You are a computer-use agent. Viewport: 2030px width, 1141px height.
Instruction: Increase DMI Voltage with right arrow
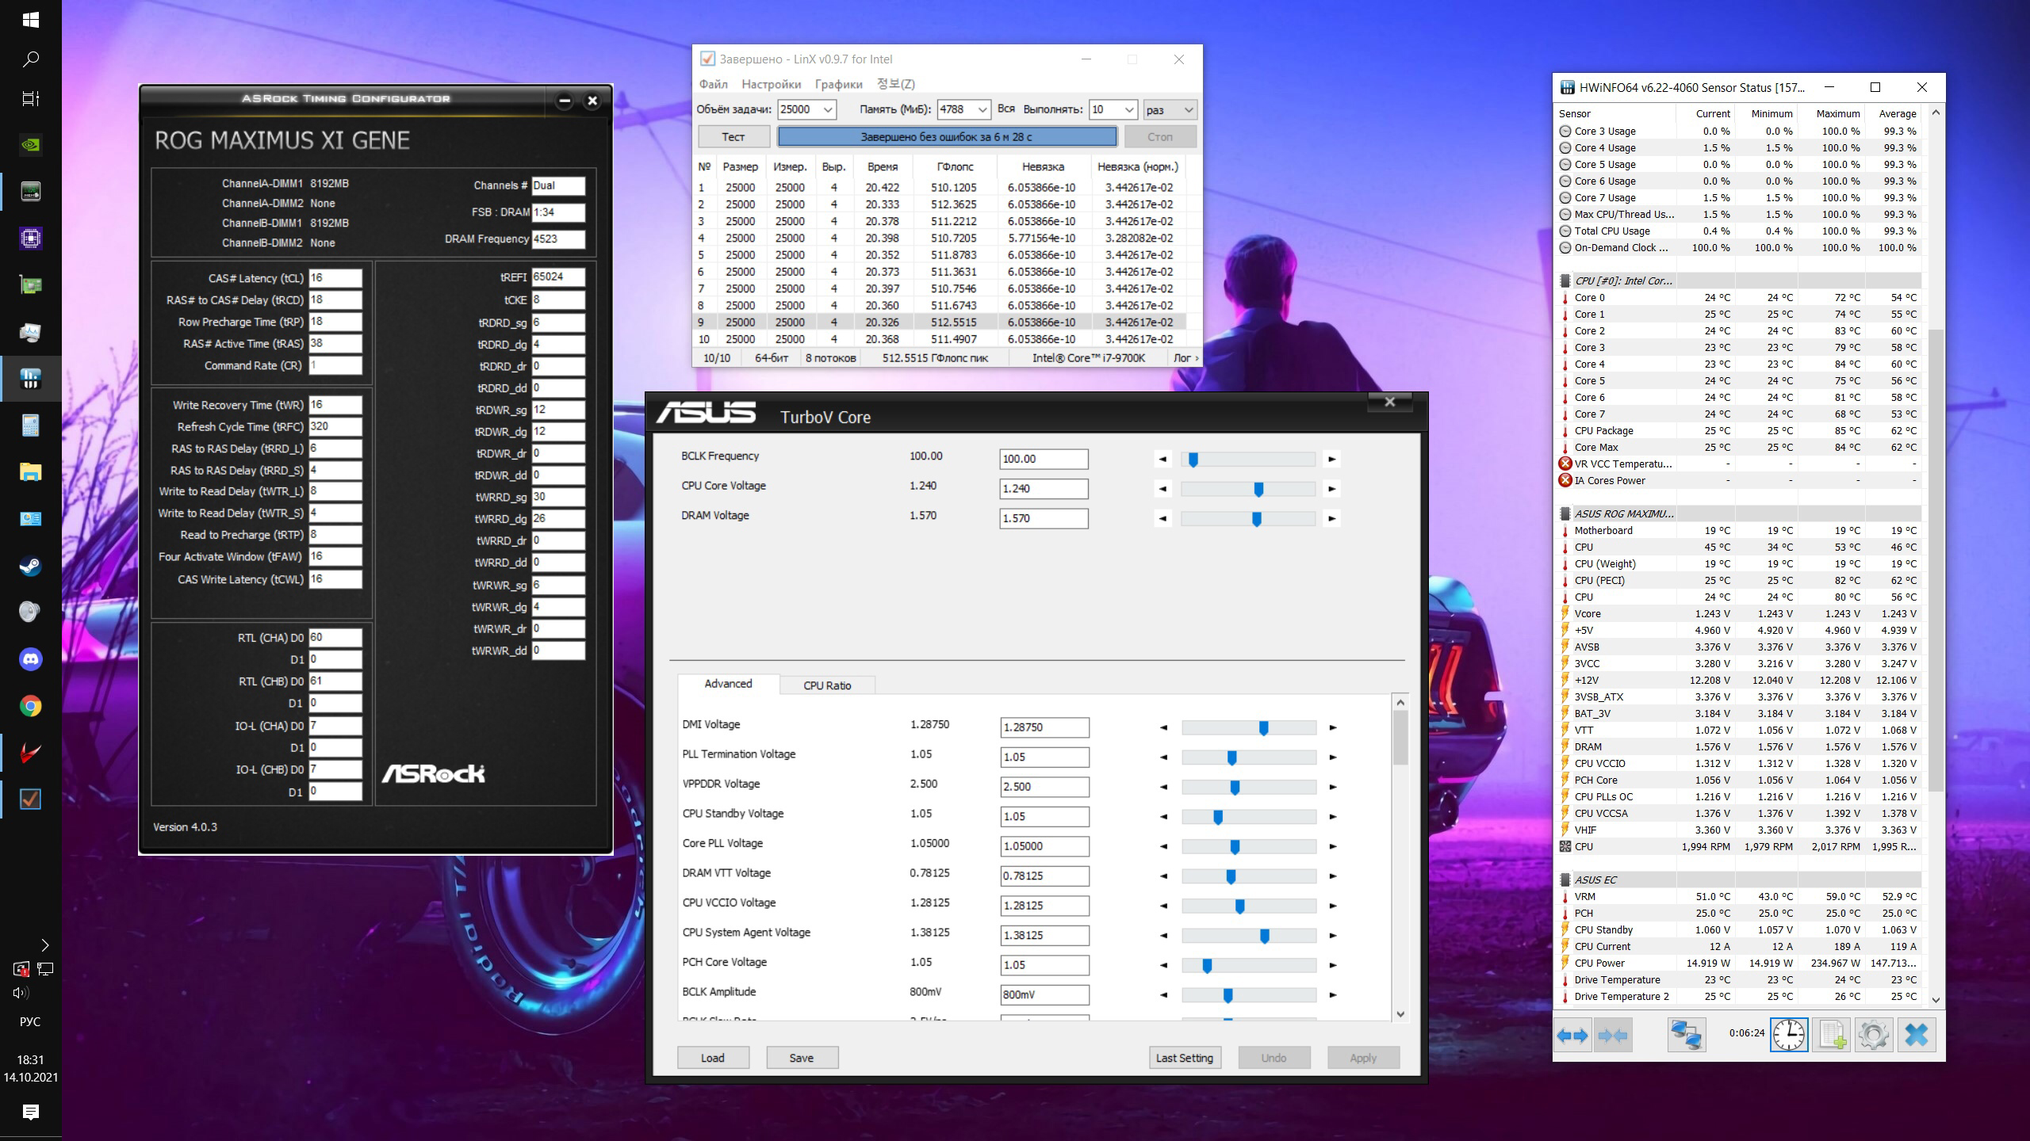point(1333,727)
